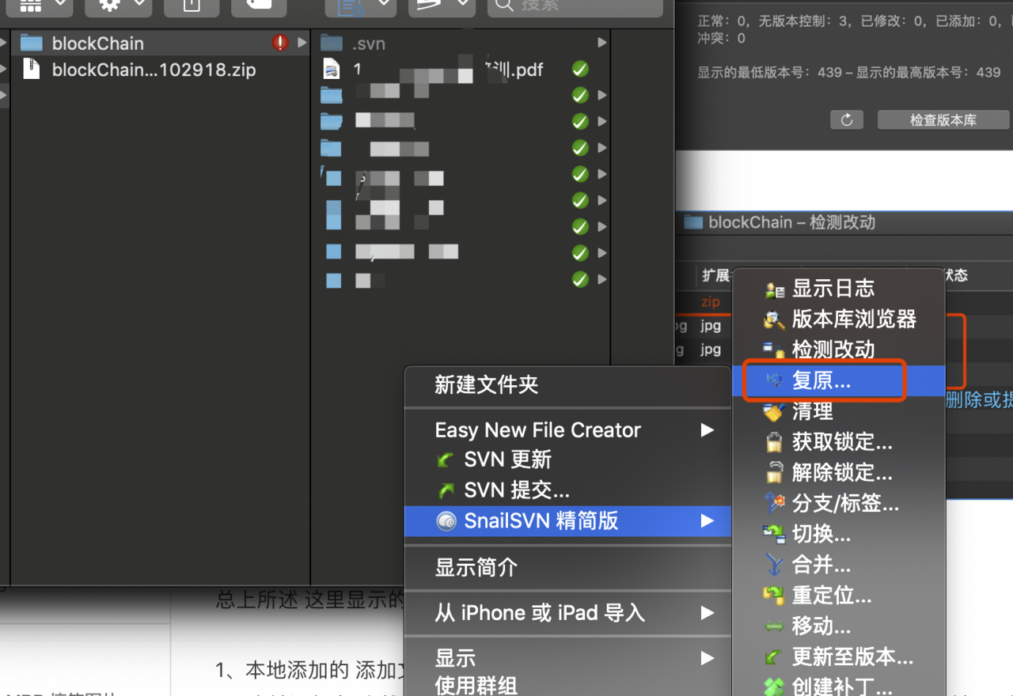The height and width of the screenshot is (696, 1013).
Task: Click the 检查版本库 button
Action: pyautogui.click(x=943, y=120)
